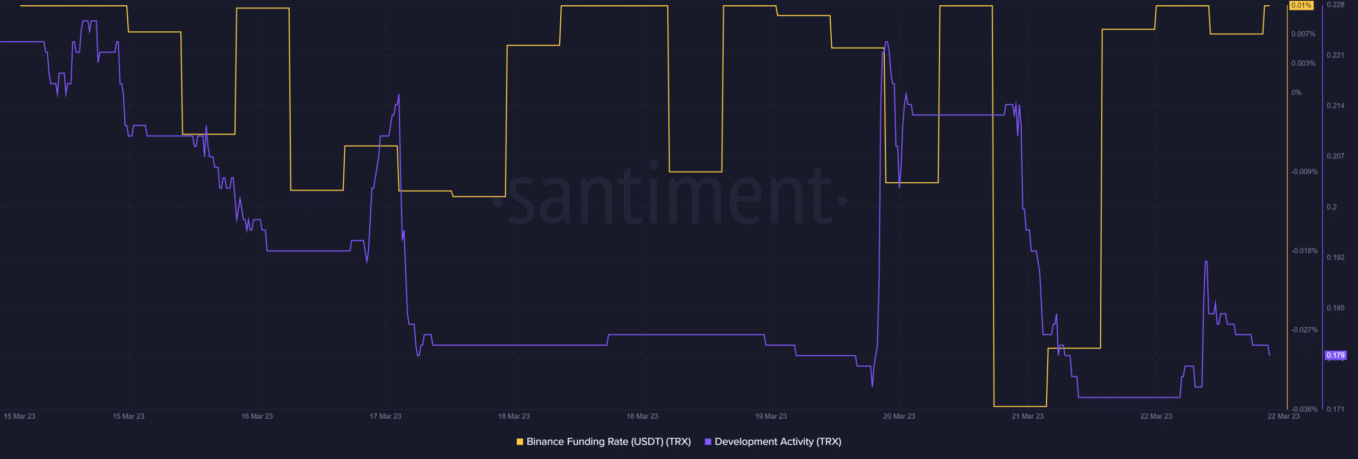Select the 17 Mar 23 date label
Screen dimensions: 1358x459
[x=386, y=416]
